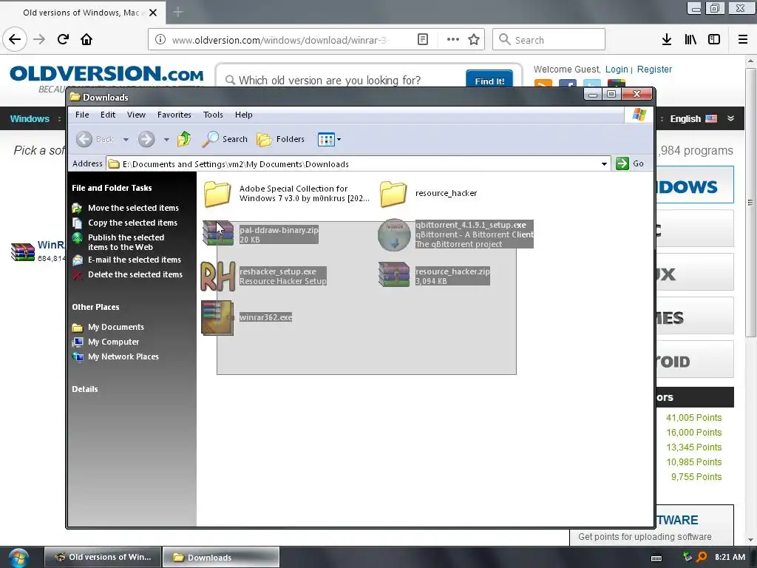The image size is (757, 568).
Task: Click tray magnifier search icon
Action: (x=702, y=557)
